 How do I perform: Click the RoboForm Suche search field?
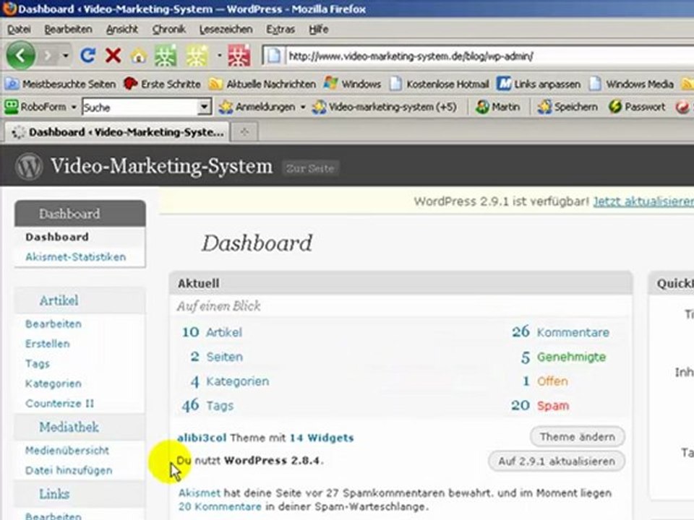[x=140, y=107]
